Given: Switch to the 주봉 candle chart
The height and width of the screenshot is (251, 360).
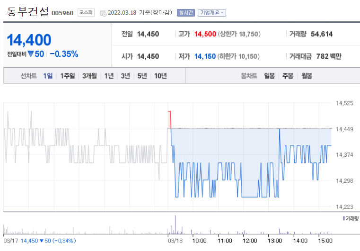Looking at the screenshot, I should [288, 76].
